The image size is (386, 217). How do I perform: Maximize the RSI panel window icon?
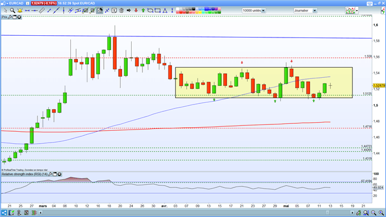pyautogui.click(x=54, y=174)
